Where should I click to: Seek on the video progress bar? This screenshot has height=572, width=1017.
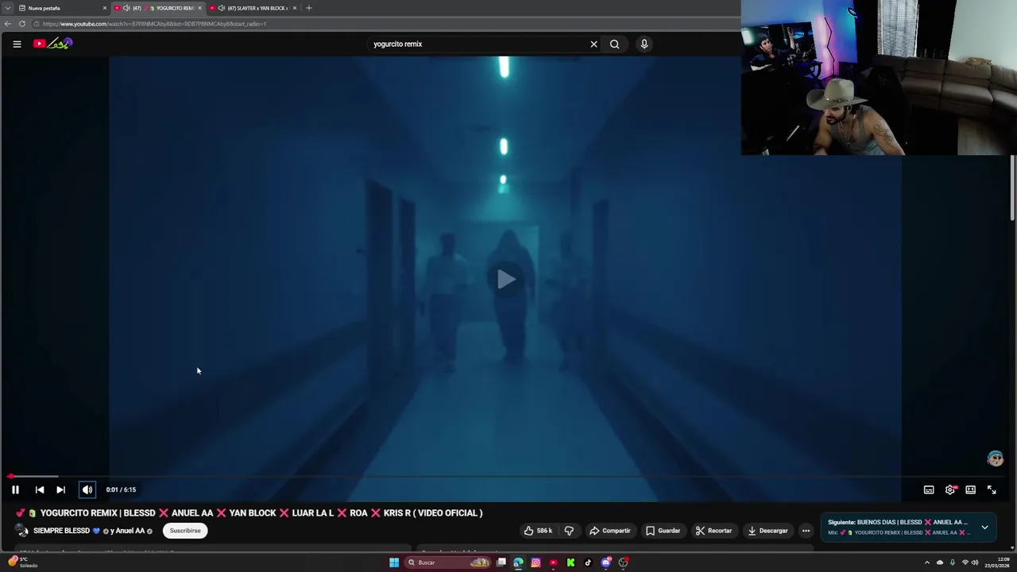click(507, 476)
